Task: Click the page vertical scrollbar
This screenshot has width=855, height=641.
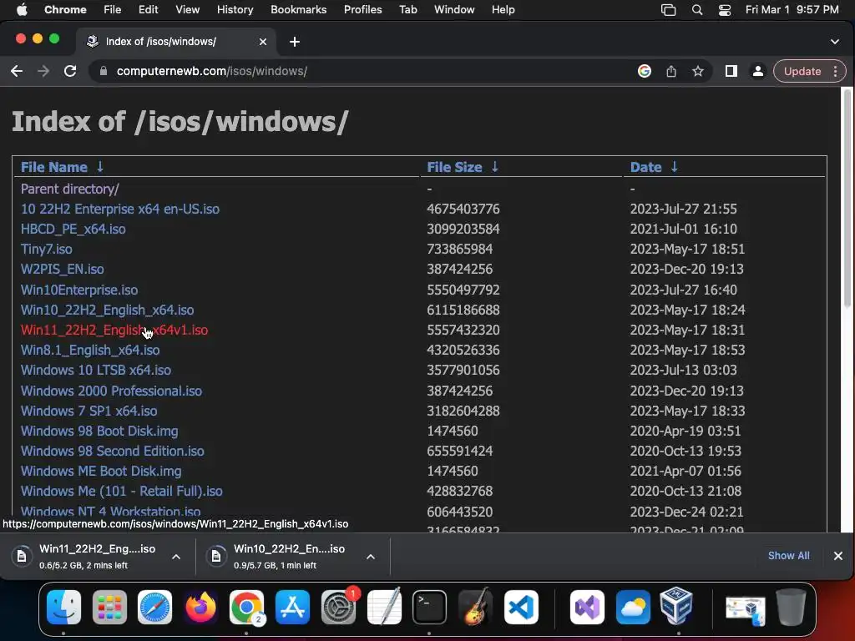Action: click(847, 199)
